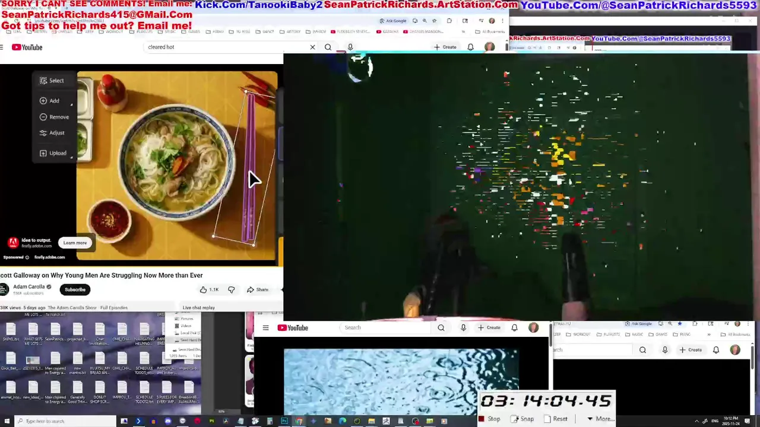Click the YouTube logo in the bottom-middle window
This screenshot has height=427, width=760.
point(293,327)
